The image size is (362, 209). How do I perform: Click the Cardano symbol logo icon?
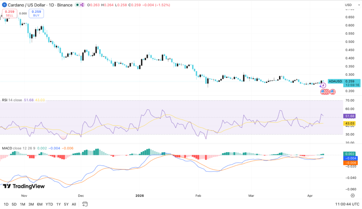click(5, 5)
